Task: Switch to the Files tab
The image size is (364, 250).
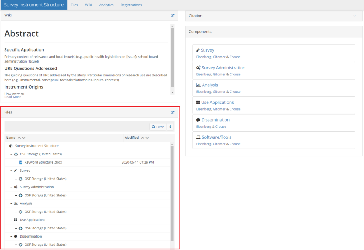Action: click(74, 5)
